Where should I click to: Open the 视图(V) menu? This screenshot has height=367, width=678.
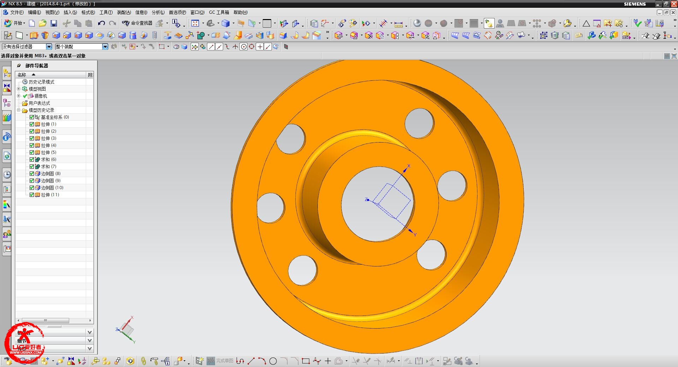click(x=52, y=12)
